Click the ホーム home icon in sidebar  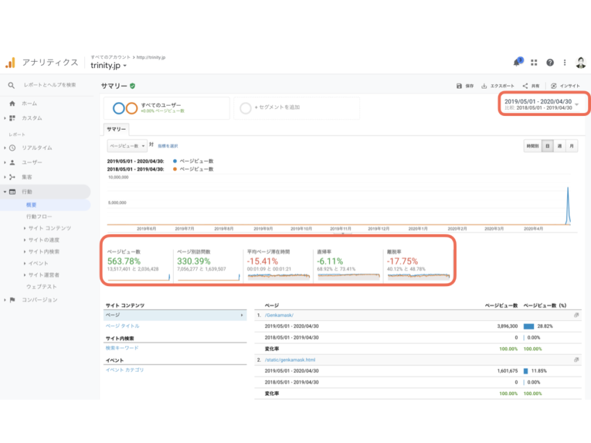[12, 103]
